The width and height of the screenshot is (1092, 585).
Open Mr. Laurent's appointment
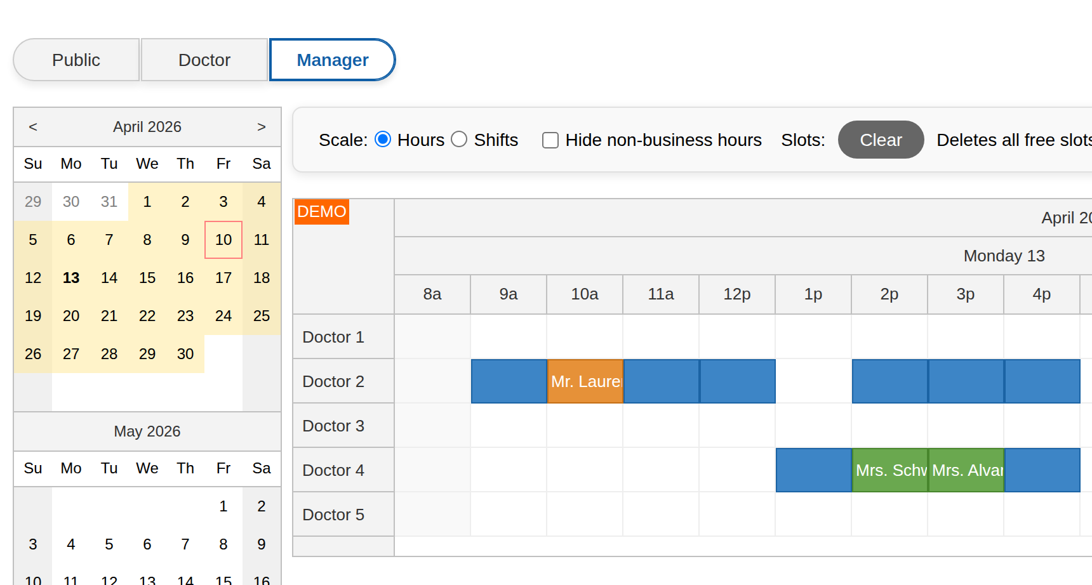(585, 381)
